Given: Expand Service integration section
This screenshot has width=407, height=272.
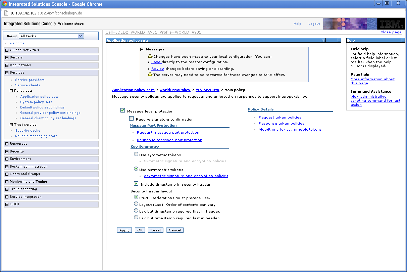Looking at the screenshot, I should [7, 197].
